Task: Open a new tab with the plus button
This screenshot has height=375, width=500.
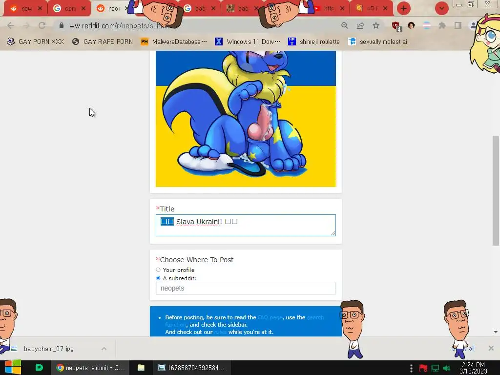Action: coord(404,8)
